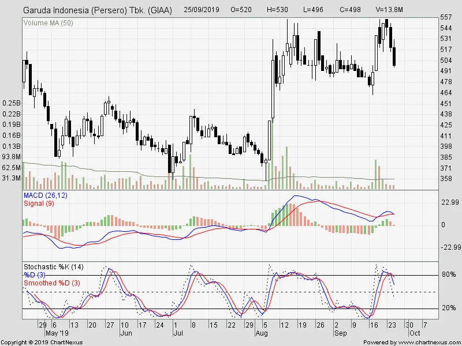Click the Oct month label
The height and width of the screenshot is (346, 462).
(415, 333)
